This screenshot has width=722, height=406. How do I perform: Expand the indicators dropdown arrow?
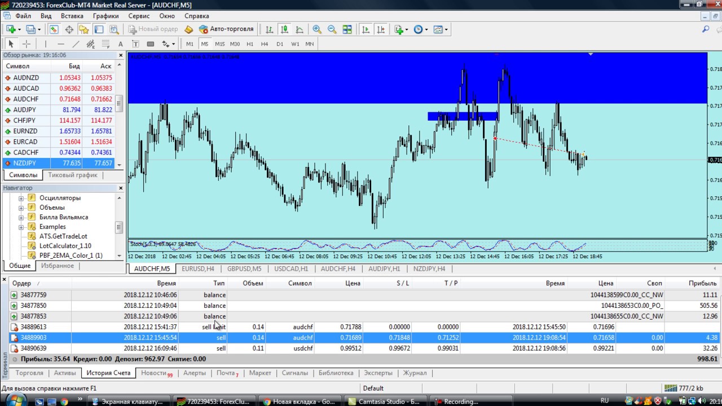tap(407, 29)
